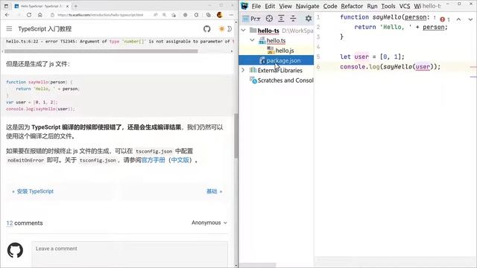This screenshot has width=477, height=268.
Task: Open a new browser tab
Action: coord(76,6)
